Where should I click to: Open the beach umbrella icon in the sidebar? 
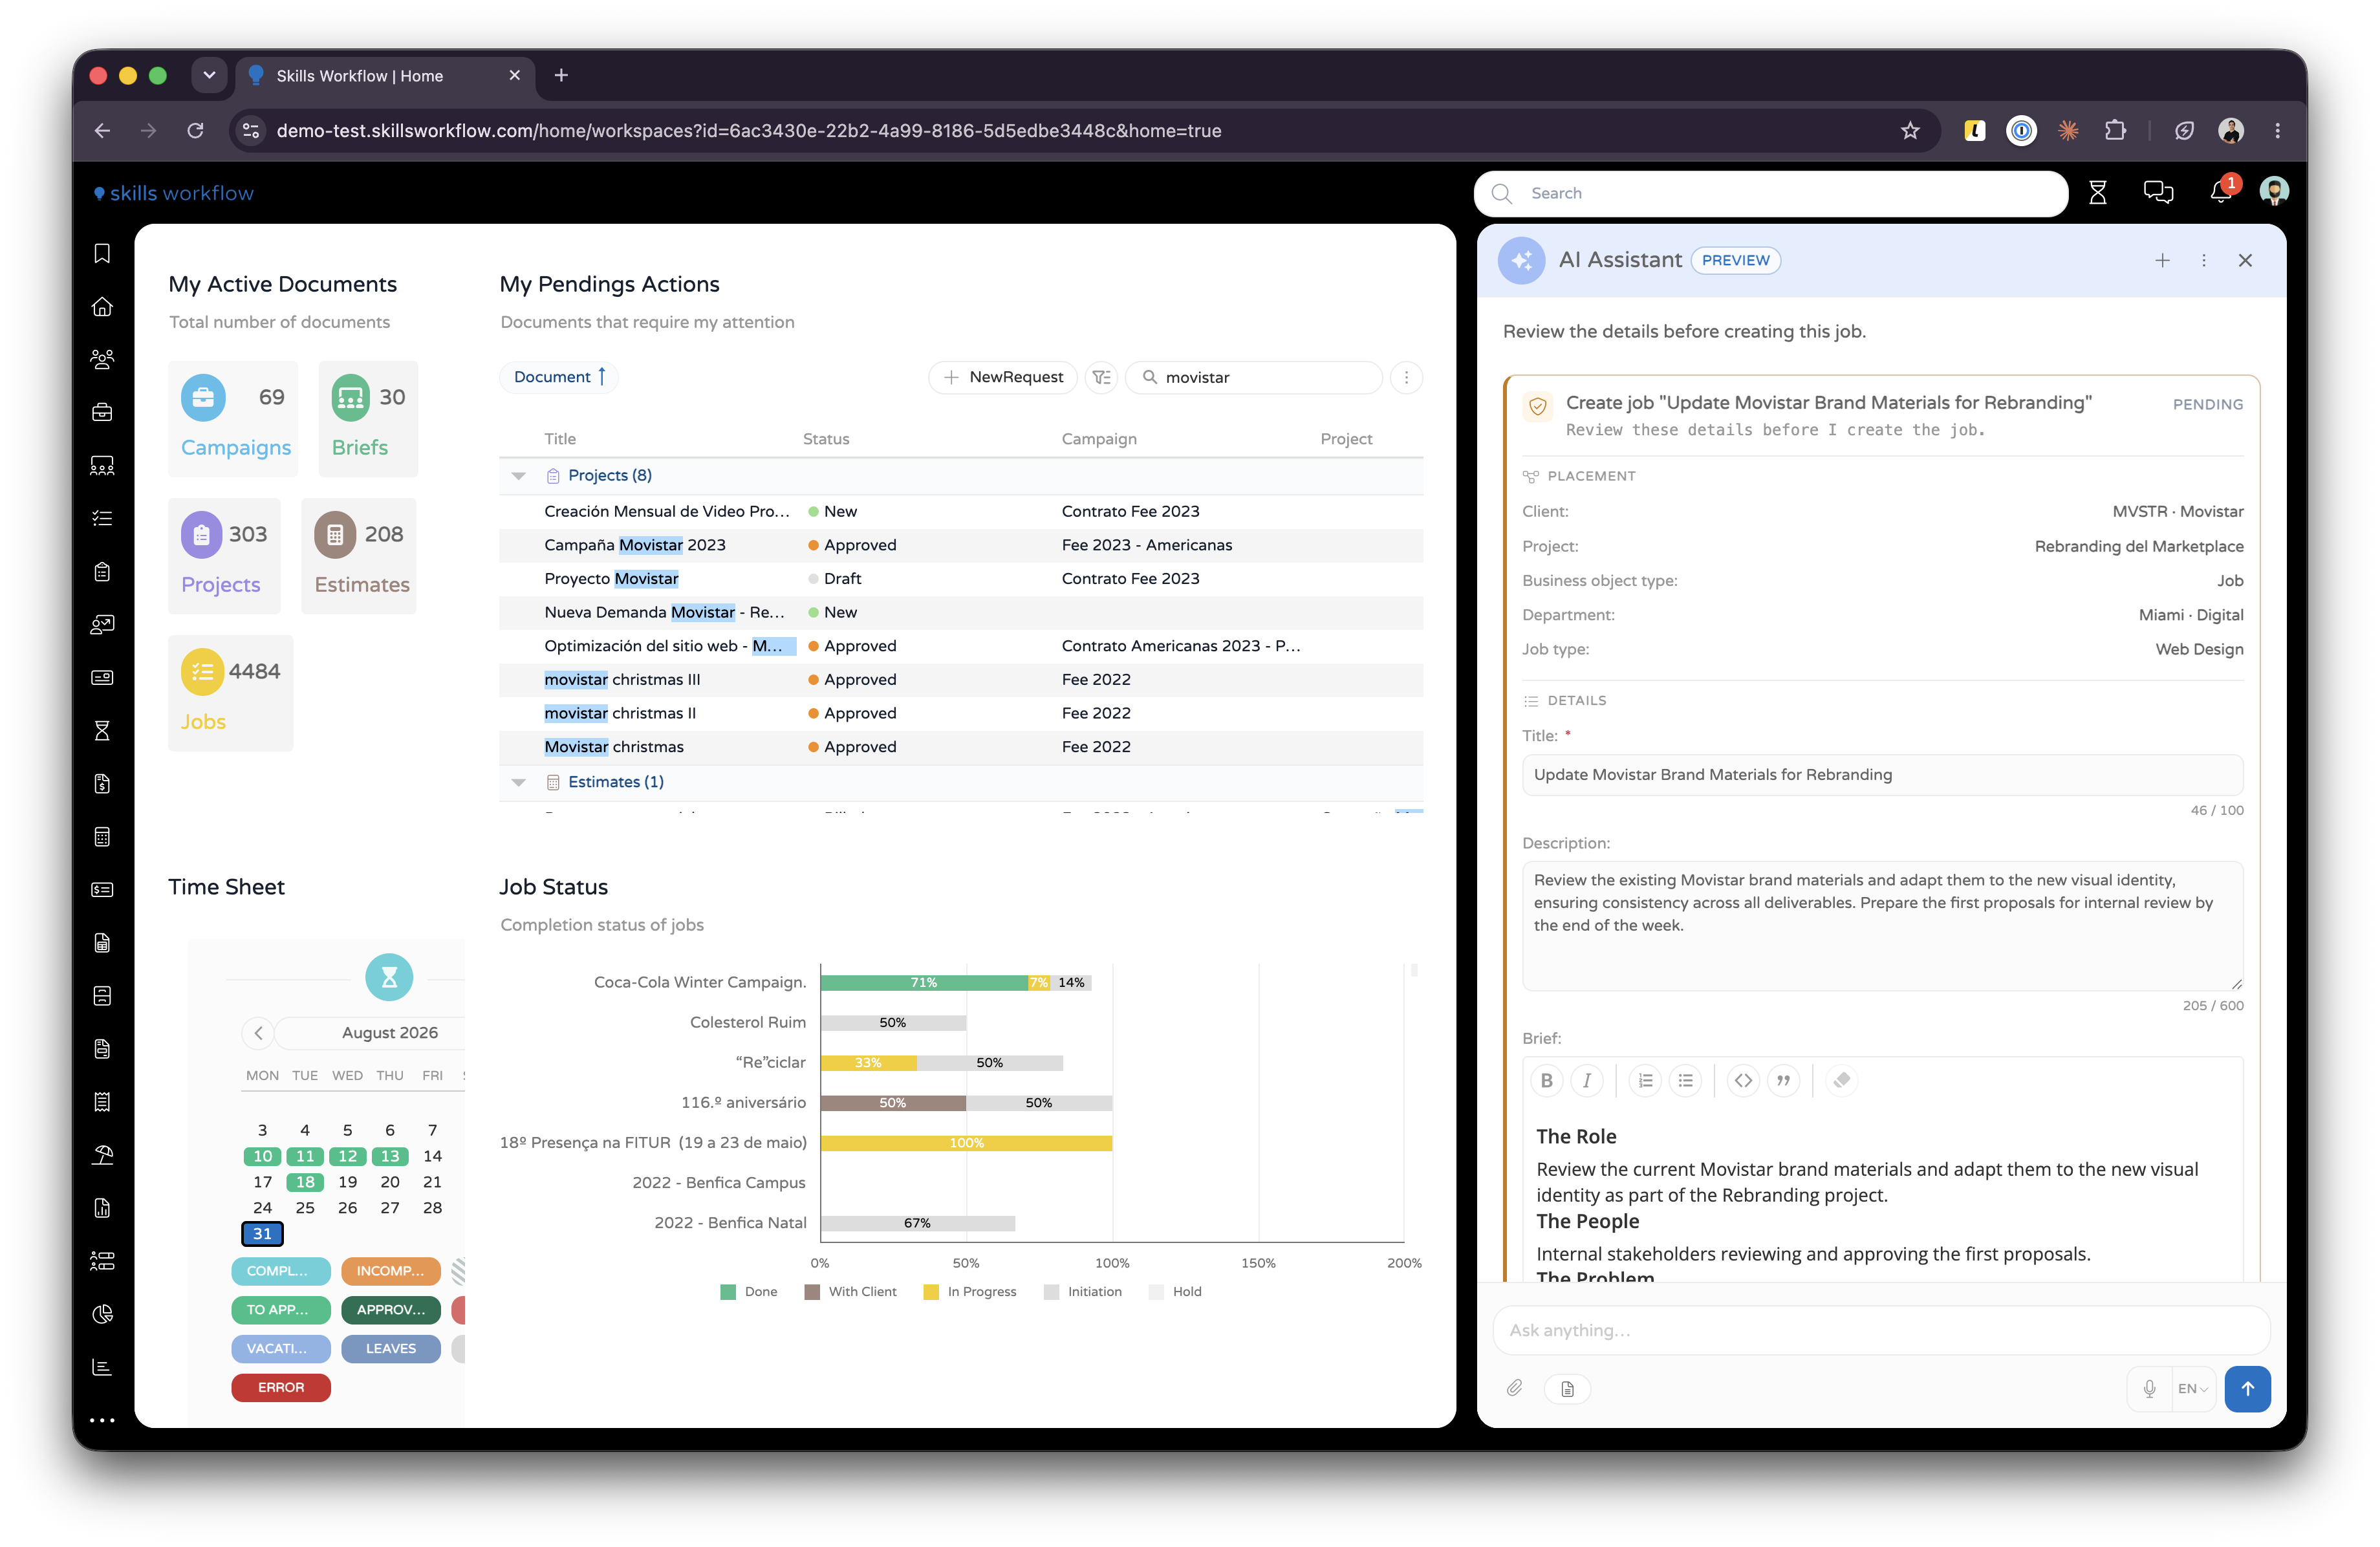102,1155
